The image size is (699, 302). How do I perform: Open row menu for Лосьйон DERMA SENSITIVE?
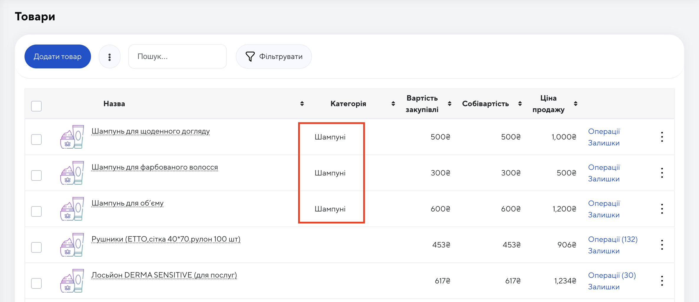[x=662, y=281]
